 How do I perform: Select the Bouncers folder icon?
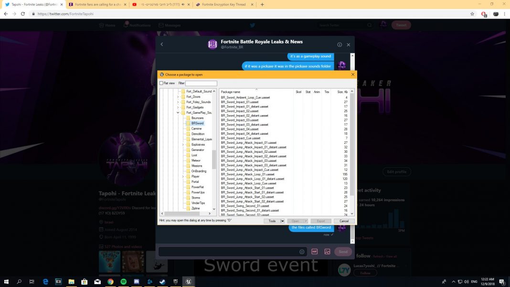click(x=188, y=118)
